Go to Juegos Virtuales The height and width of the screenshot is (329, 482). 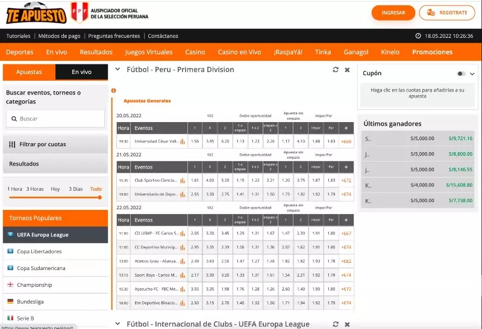[x=149, y=52]
